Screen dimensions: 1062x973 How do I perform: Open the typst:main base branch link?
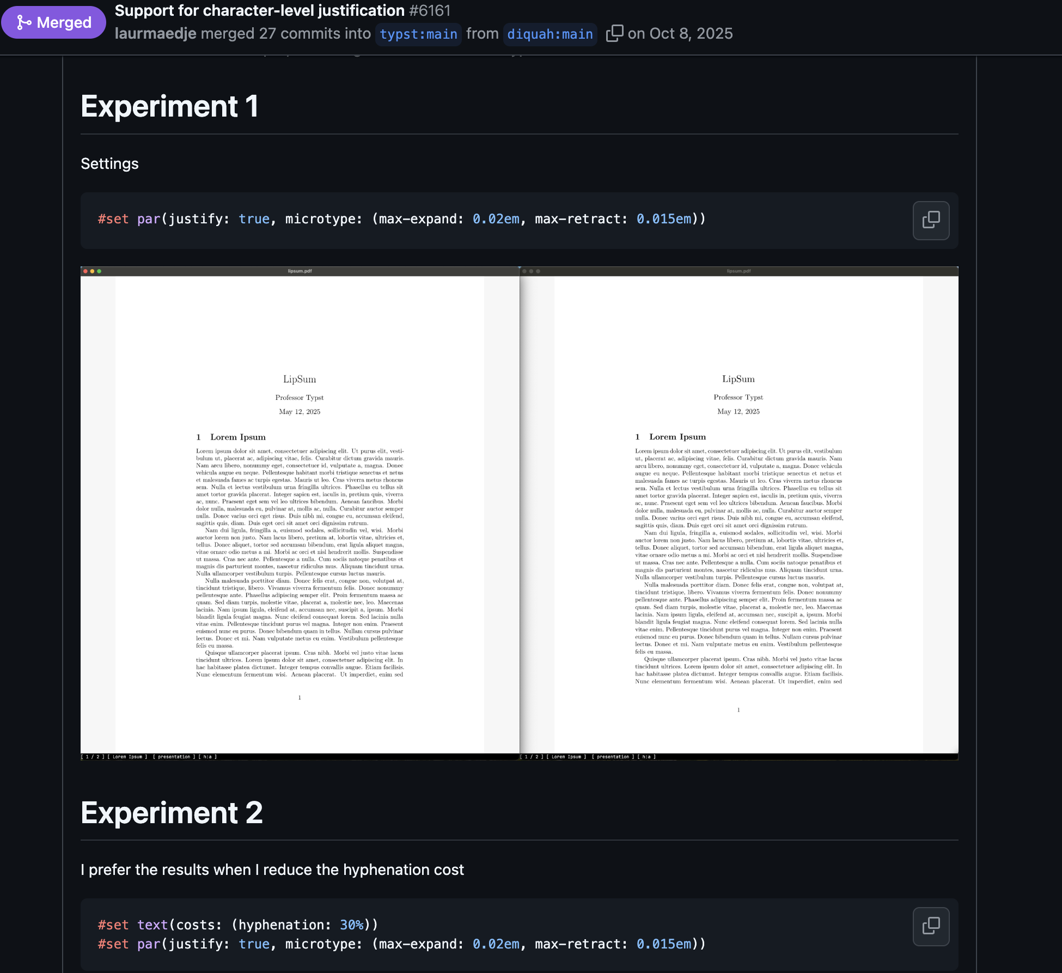click(x=418, y=34)
